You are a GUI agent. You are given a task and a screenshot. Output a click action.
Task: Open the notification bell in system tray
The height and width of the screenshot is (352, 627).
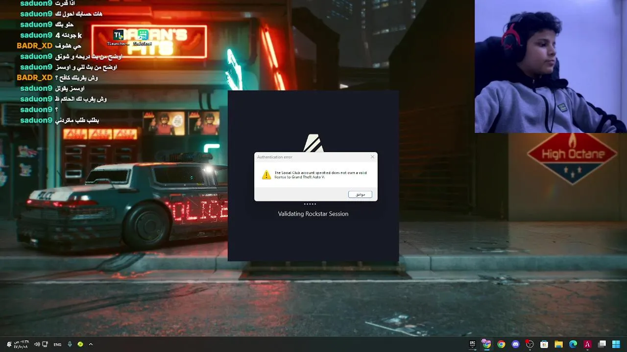click(9, 344)
